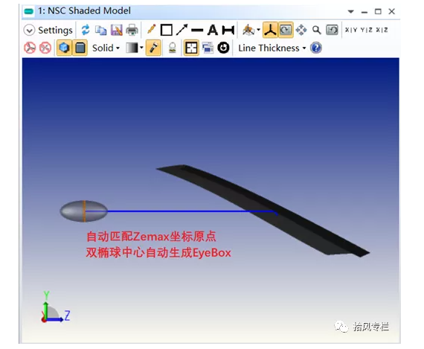
Task: Select the text annotation A tool
Action: 213,30
